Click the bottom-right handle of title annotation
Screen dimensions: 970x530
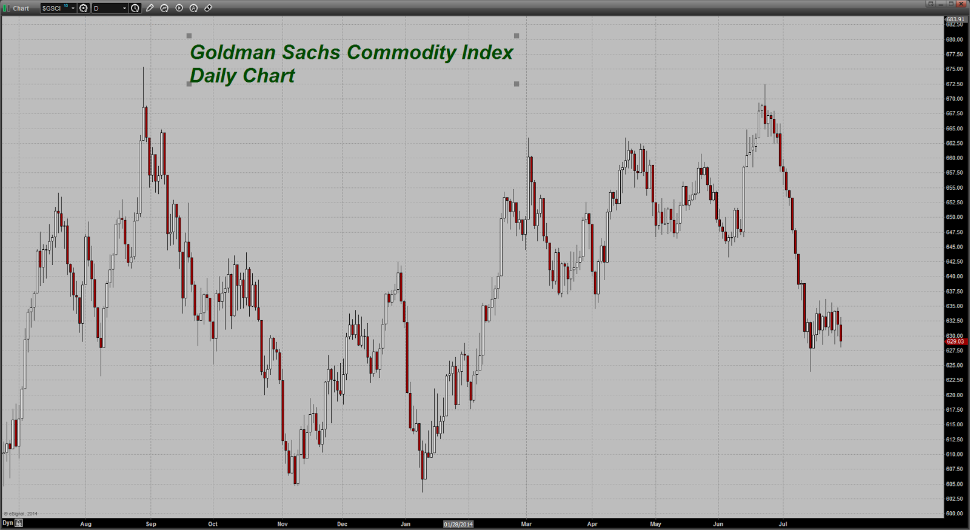pos(517,84)
